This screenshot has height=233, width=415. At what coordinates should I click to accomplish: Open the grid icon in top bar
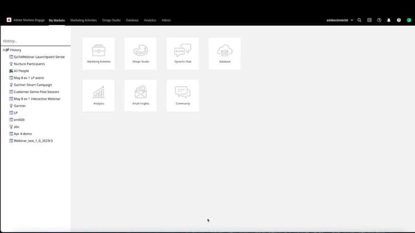pos(369,20)
